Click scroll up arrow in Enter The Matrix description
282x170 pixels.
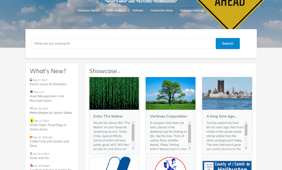tap(133, 122)
